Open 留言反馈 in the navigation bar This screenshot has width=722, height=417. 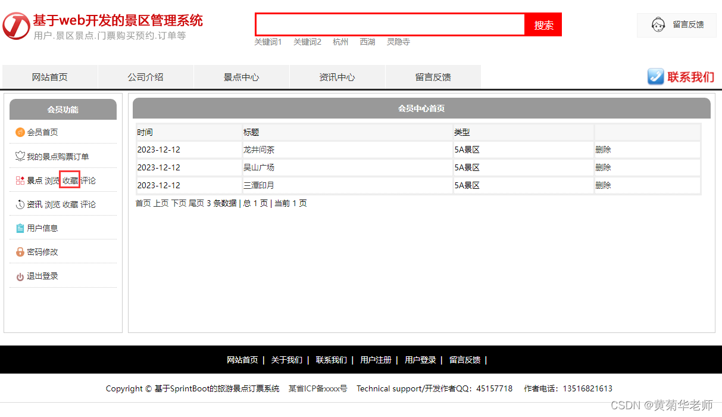pyautogui.click(x=433, y=77)
